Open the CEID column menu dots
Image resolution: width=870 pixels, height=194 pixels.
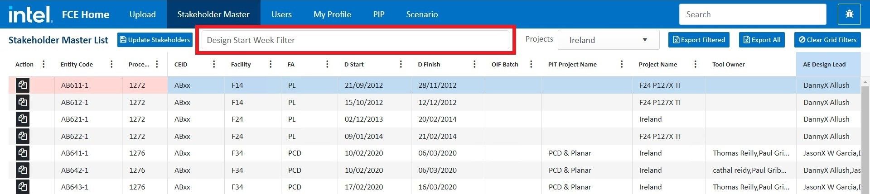click(x=214, y=64)
